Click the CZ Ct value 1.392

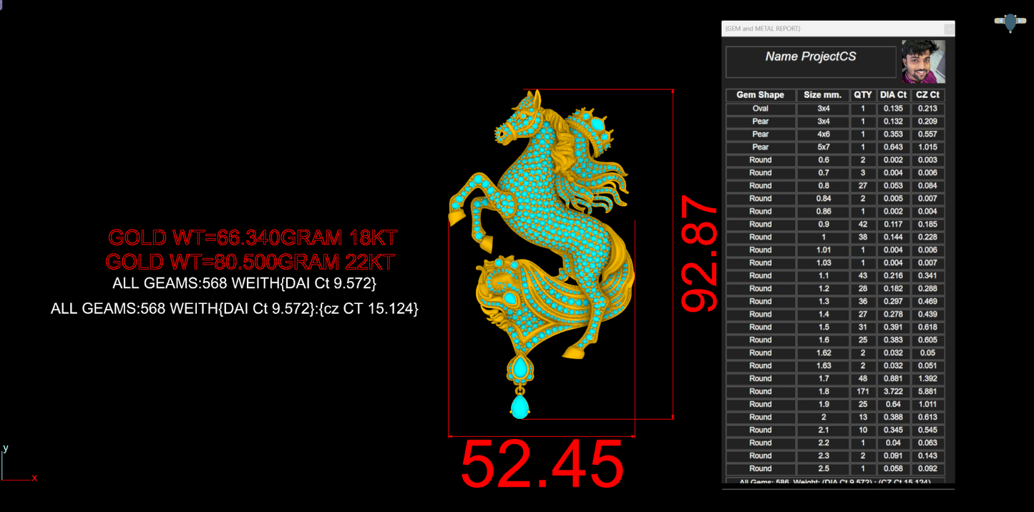point(928,379)
